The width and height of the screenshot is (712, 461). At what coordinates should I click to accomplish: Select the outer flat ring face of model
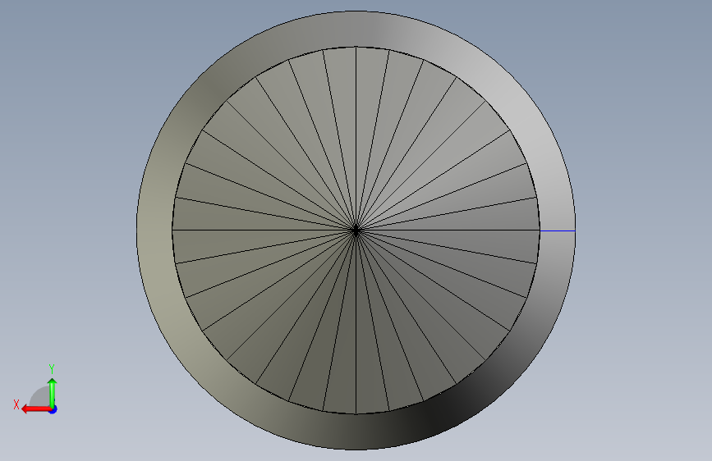[x=154, y=230]
